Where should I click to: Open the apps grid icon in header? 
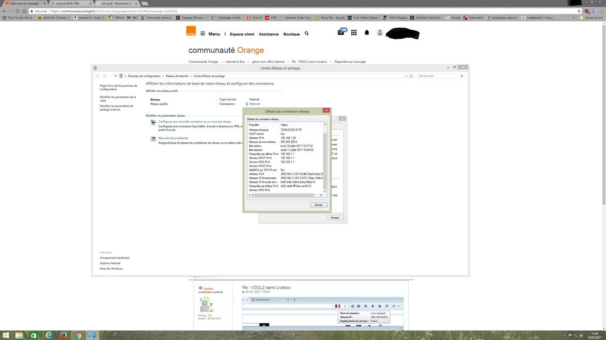point(354,33)
